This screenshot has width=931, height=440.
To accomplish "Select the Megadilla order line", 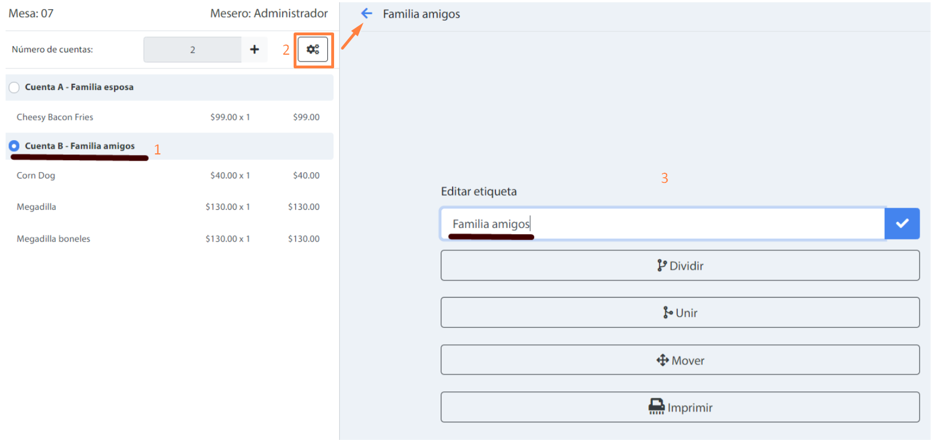I will pos(36,207).
